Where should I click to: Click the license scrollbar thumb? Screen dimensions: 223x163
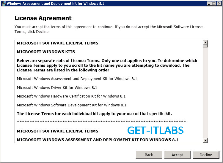pyautogui.click(x=205, y=46)
